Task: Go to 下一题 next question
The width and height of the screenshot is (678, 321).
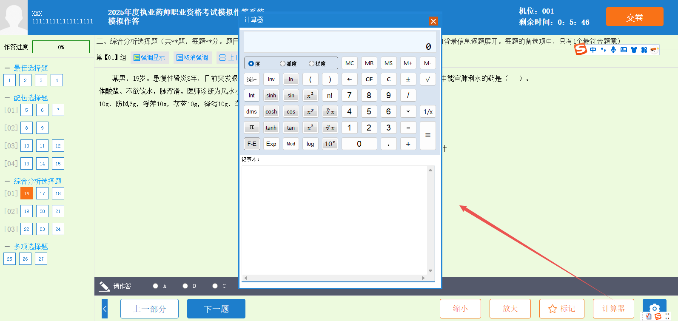Action: (x=216, y=309)
